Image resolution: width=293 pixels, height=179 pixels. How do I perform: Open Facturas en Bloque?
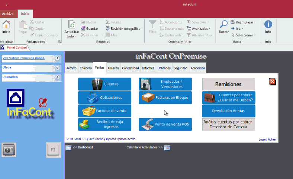pos(165,97)
